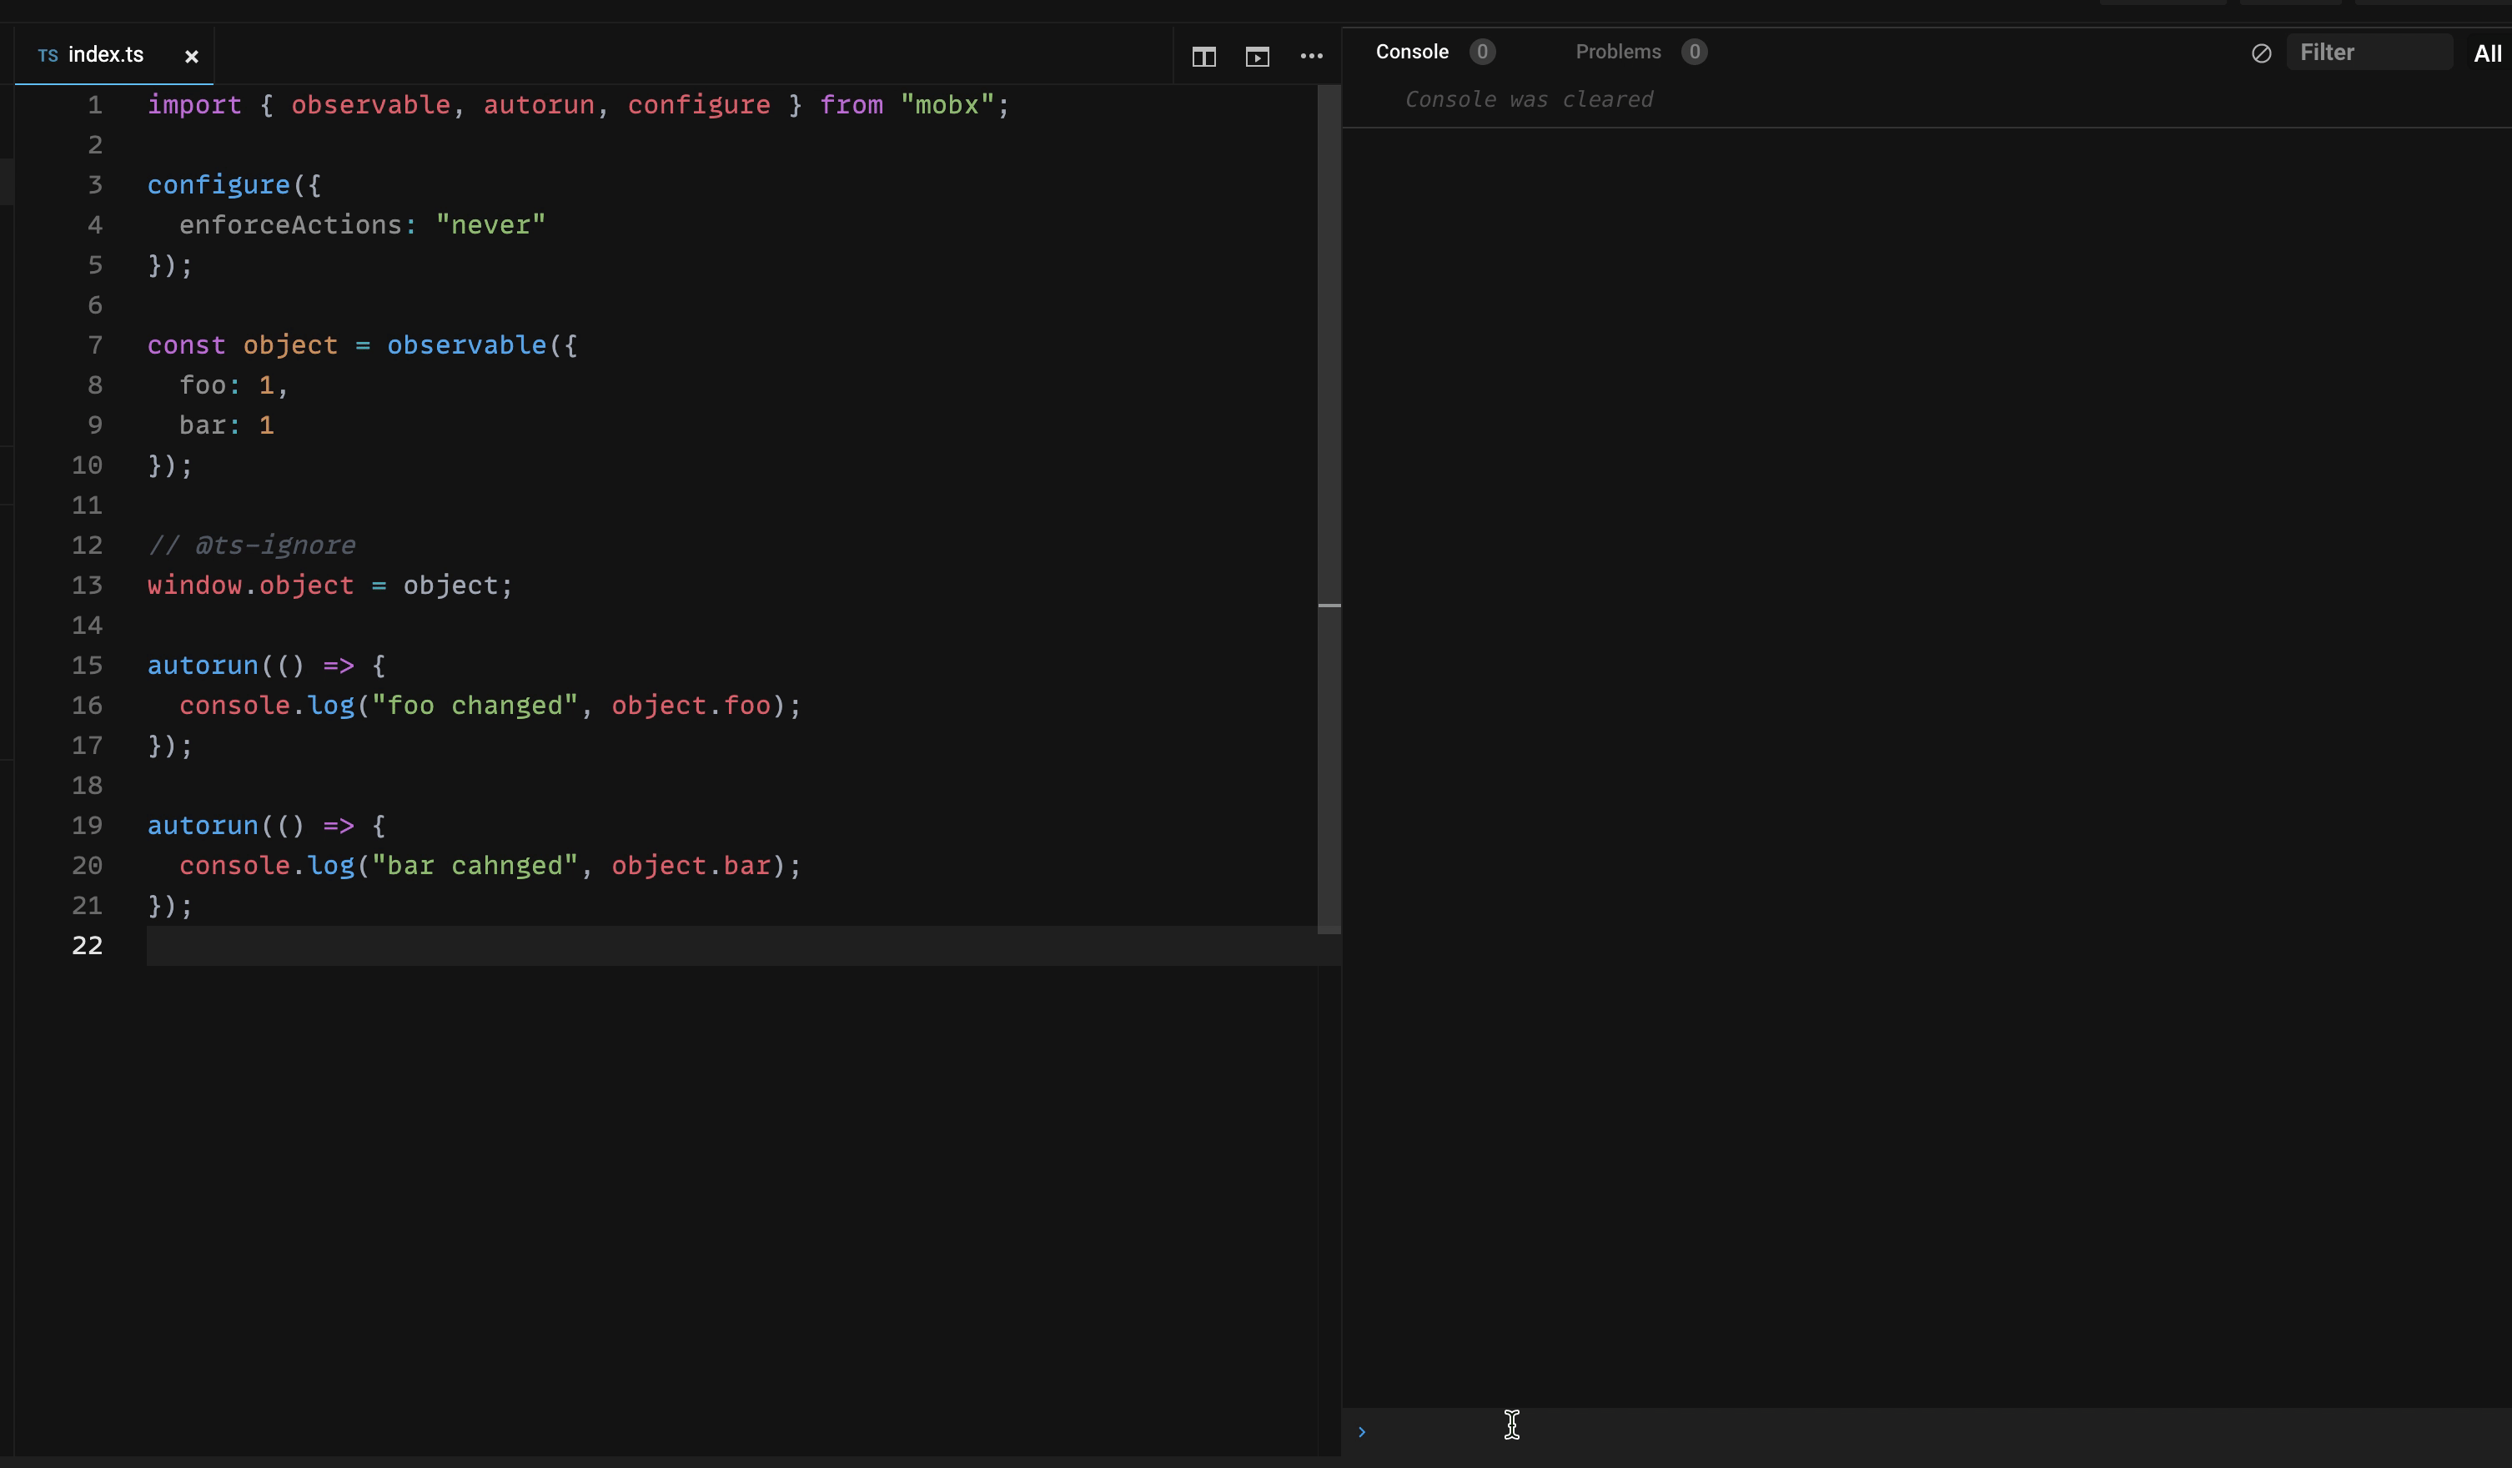Open the editor more actions ellipsis

pyautogui.click(x=1311, y=57)
